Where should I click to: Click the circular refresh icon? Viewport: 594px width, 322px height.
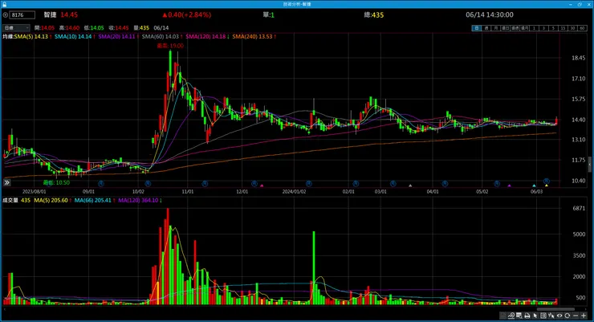point(567,316)
